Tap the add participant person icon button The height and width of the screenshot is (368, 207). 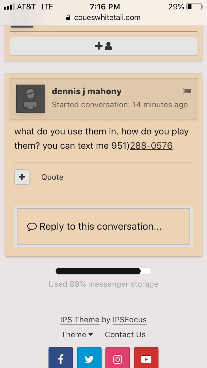click(103, 46)
